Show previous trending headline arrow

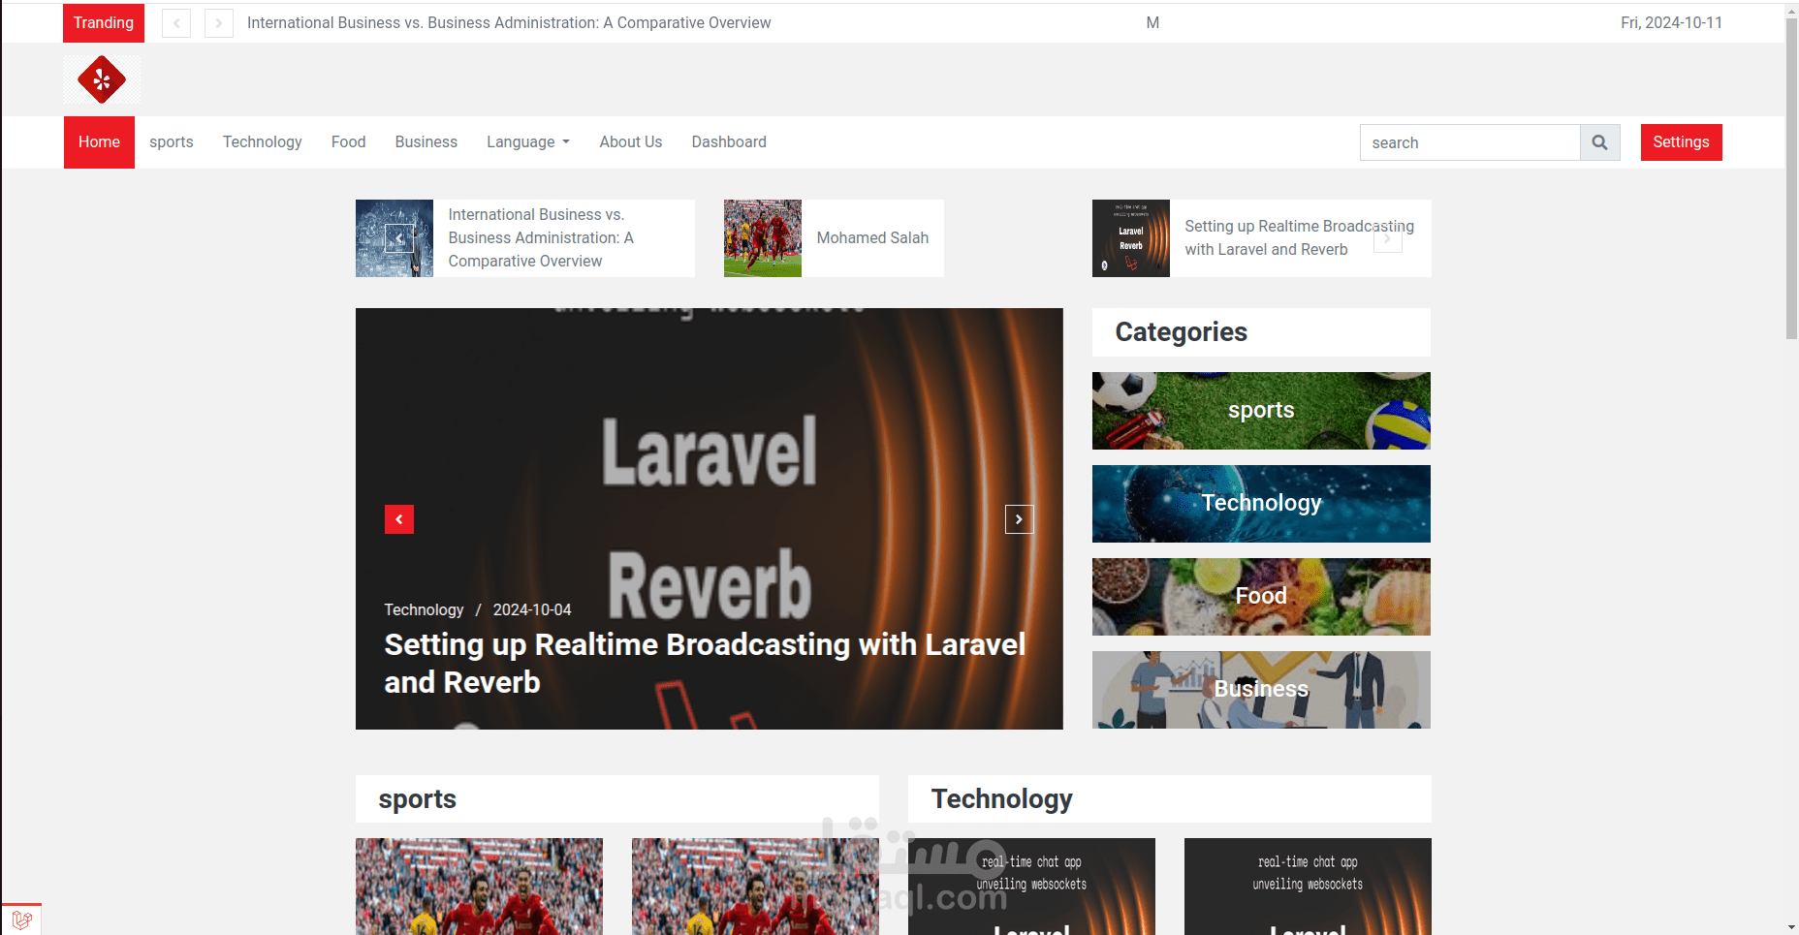(x=176, y=22)
